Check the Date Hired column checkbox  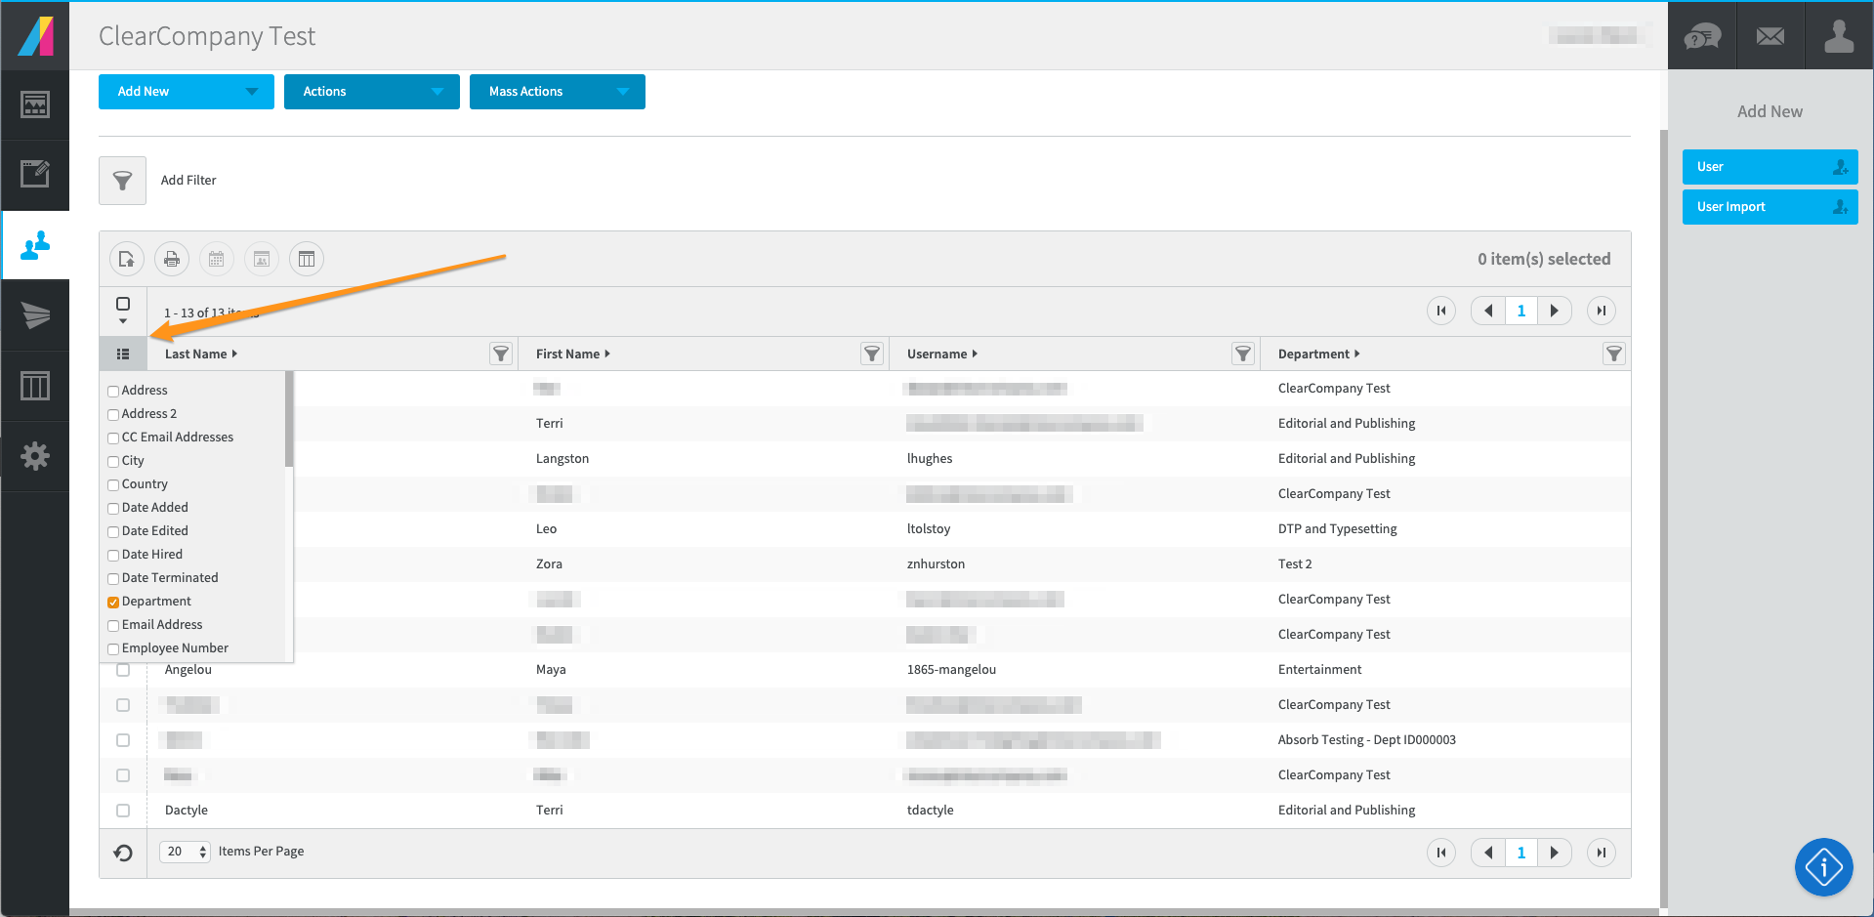pyautogui.click(x=113, y=555)
